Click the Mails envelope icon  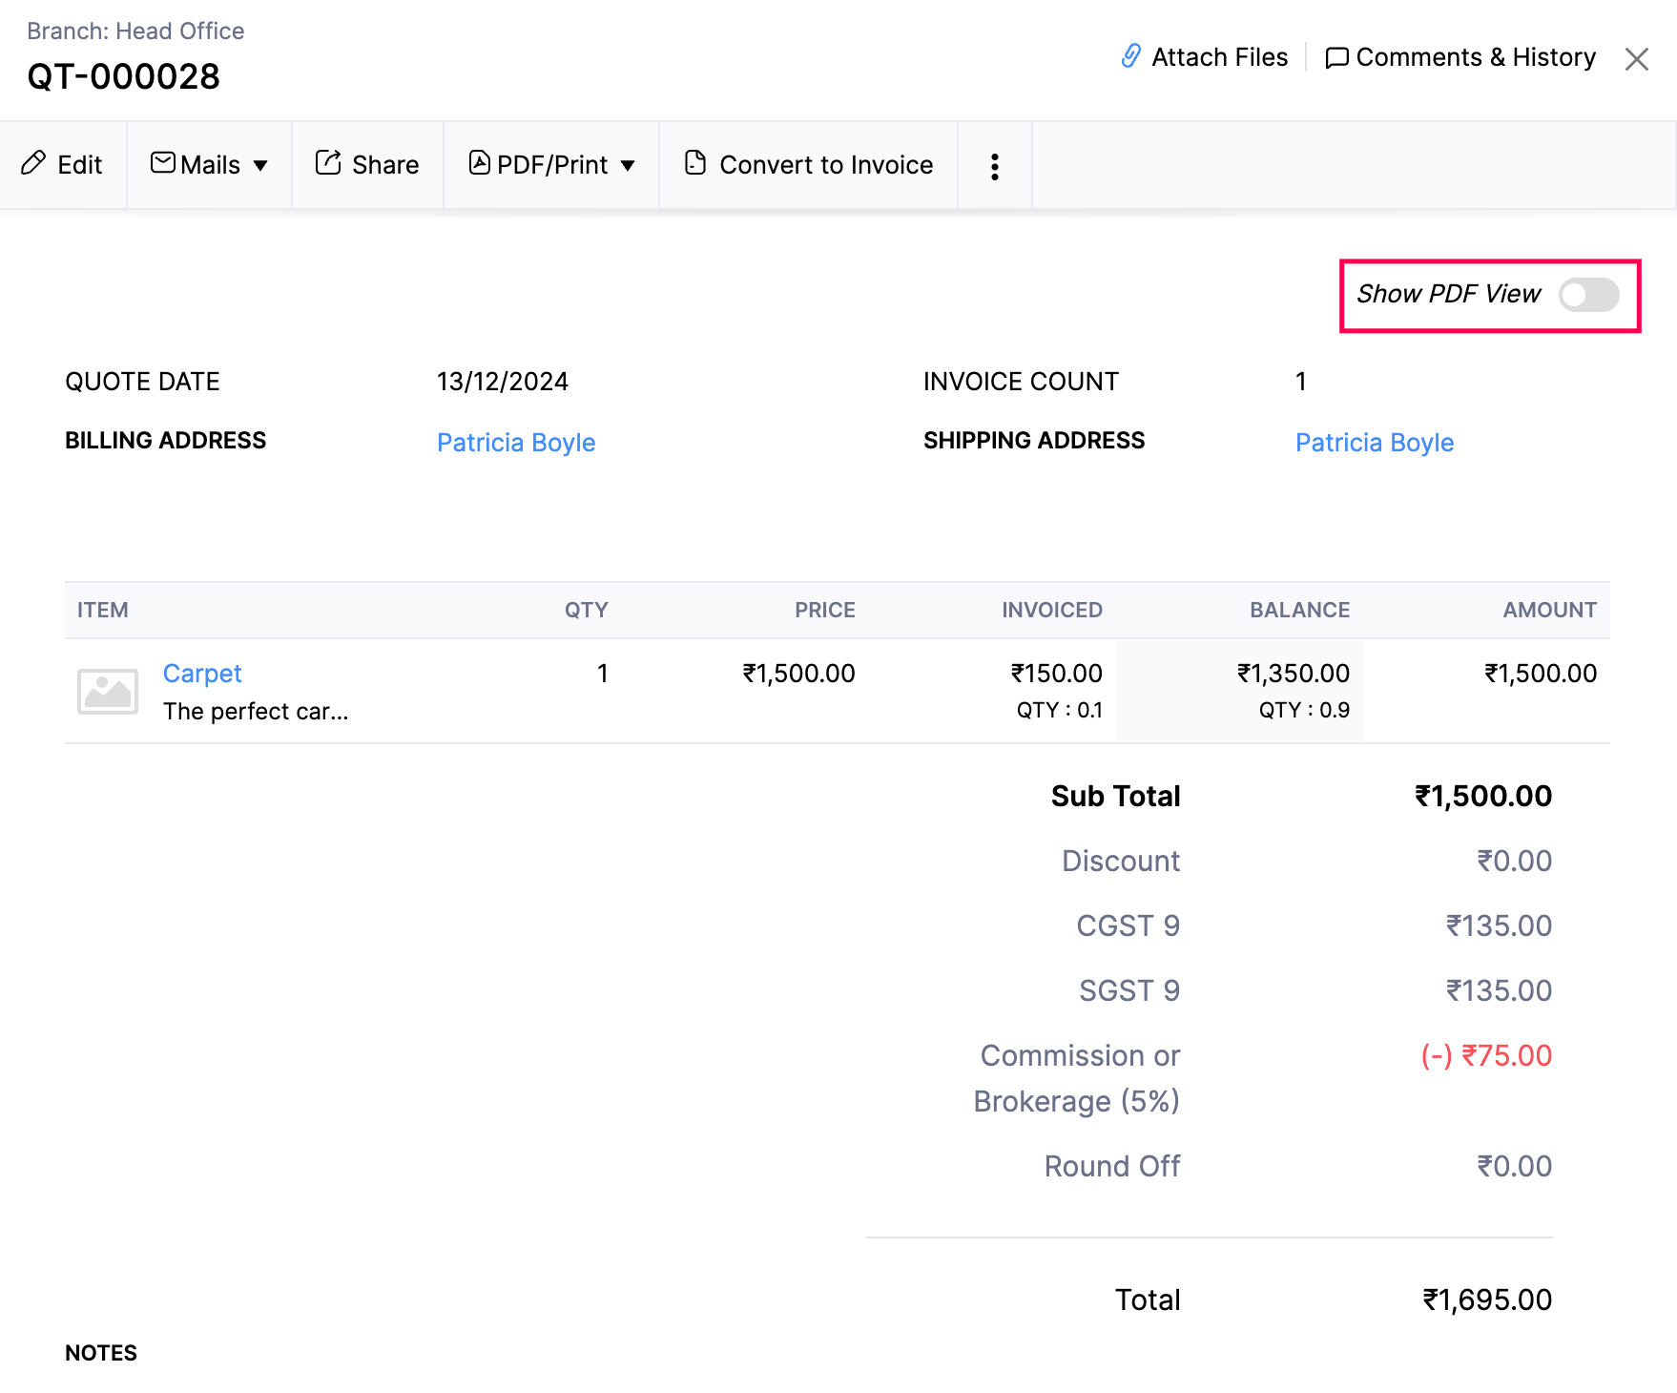pyautogui.click(x=163, y=163)
